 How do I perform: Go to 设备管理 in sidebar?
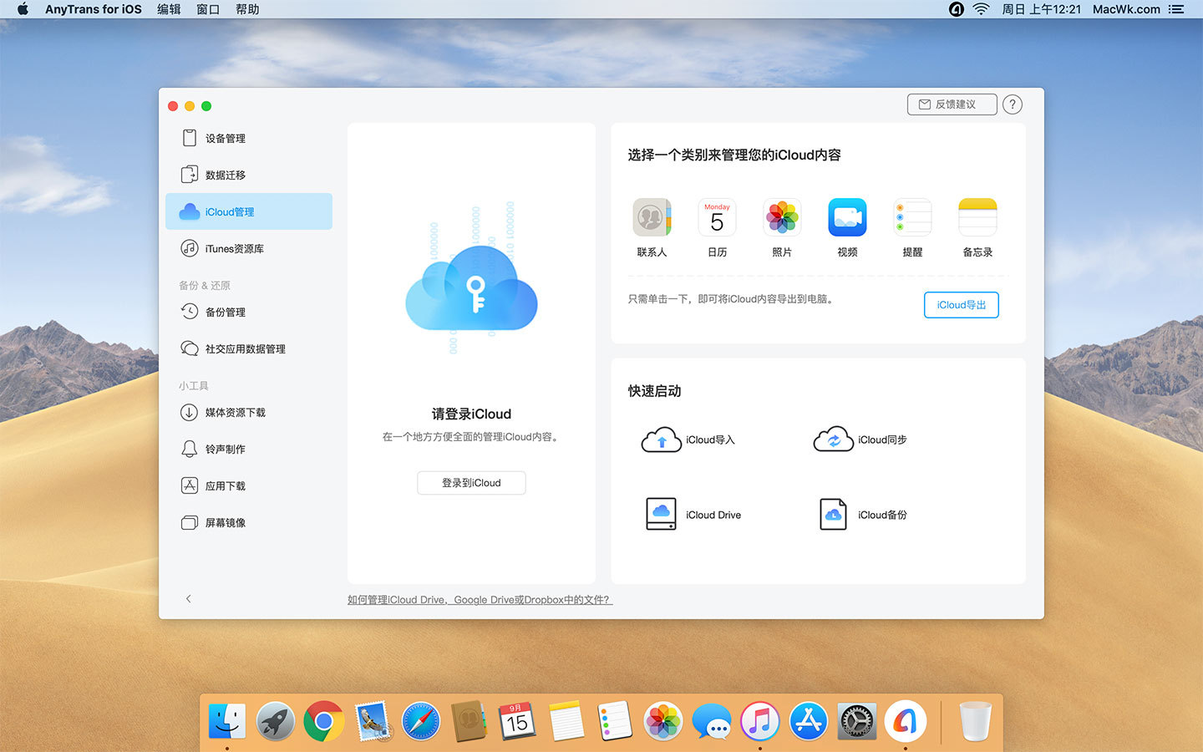pyautogui.click(x=249, y=138)
